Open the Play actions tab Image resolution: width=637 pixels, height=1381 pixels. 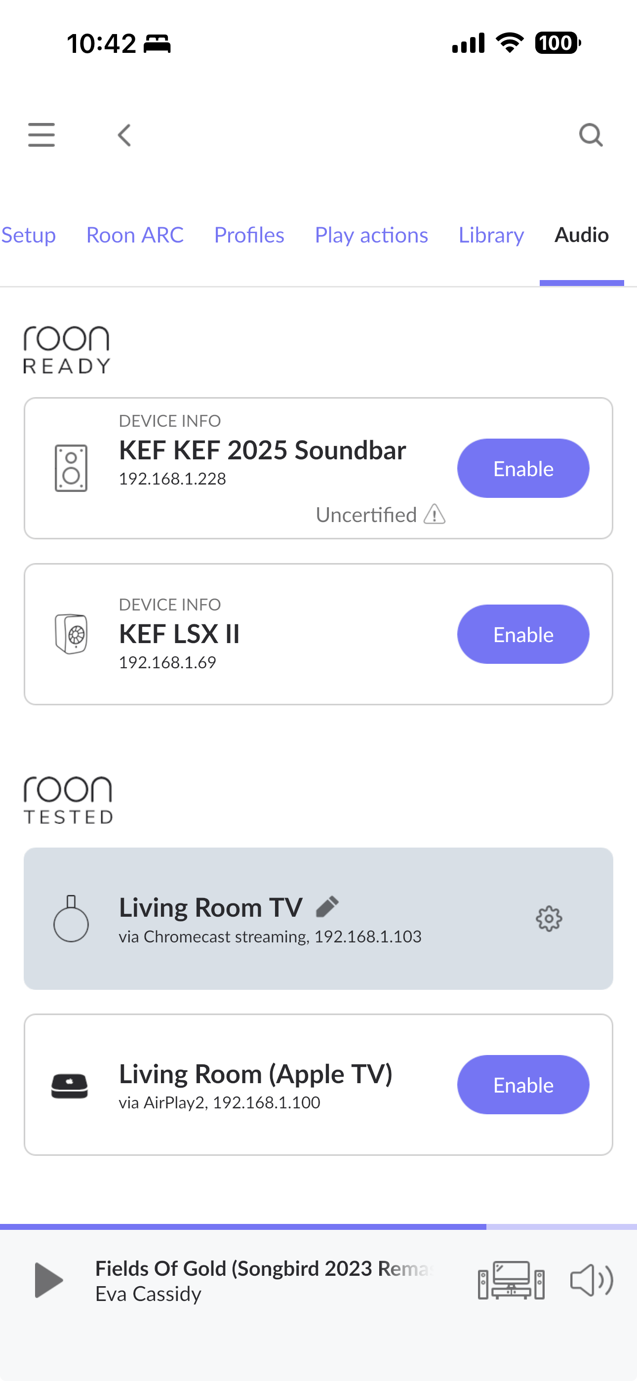click(371, 235)
